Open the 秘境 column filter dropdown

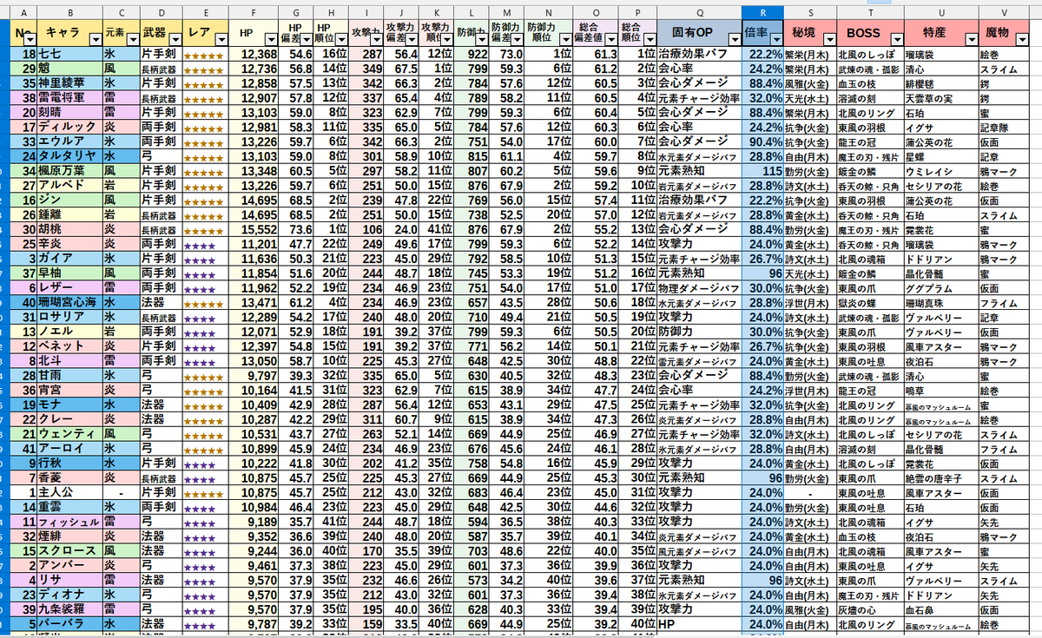pyautogui.click(x=828, y=38)
